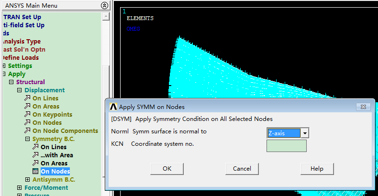Expand the Force/Moment node
This screenshot has height=196, width=378.
coord(20,188)
